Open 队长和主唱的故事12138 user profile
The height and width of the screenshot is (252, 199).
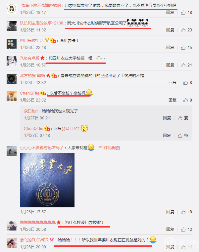pos(41,23)
